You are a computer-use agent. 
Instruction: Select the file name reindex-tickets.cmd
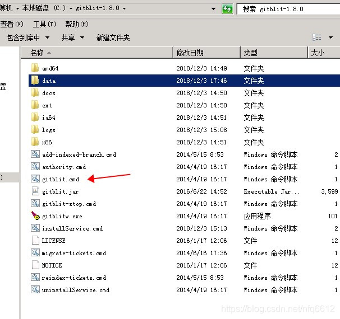[x=73, y=278]
